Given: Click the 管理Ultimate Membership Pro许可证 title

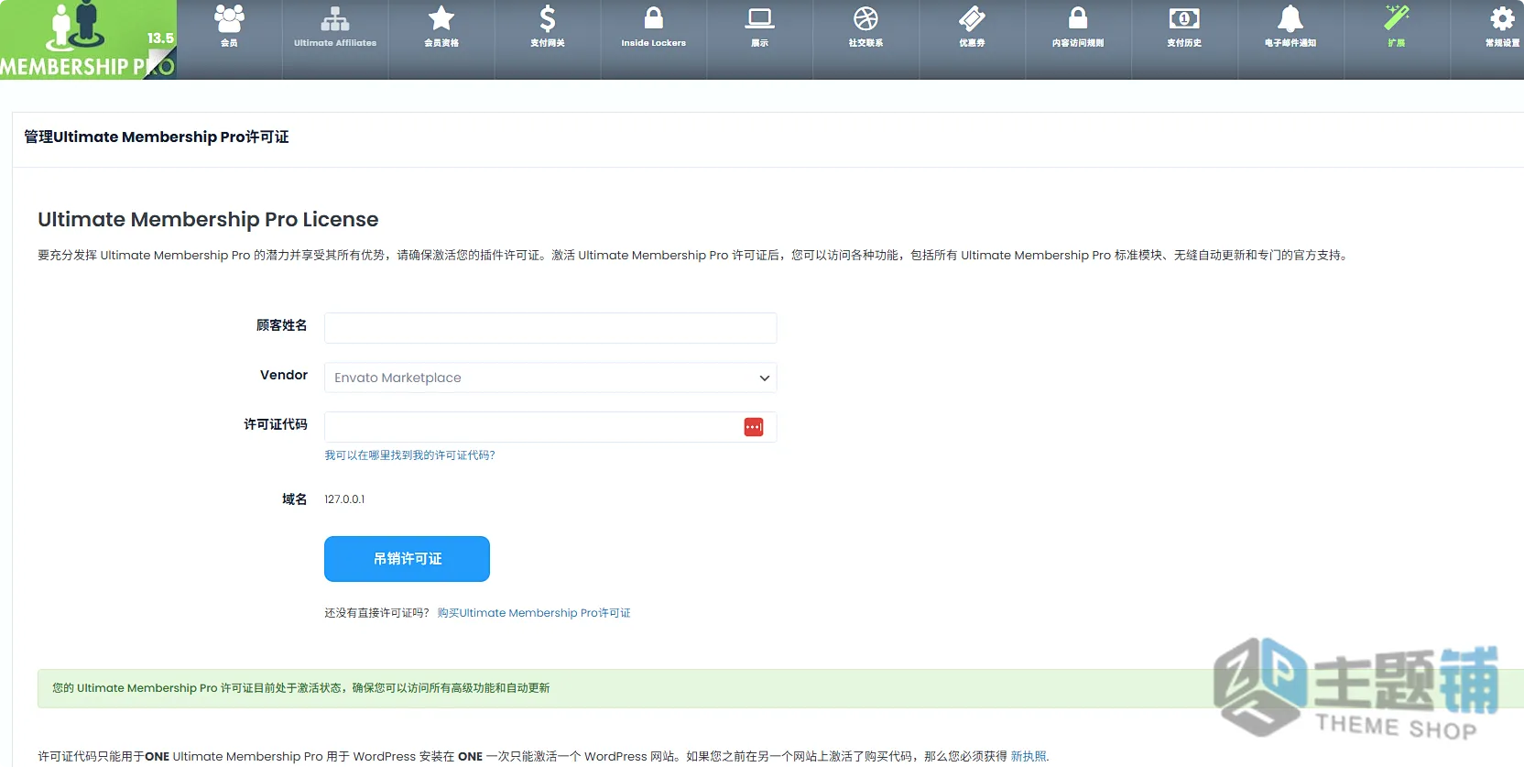Looking at the screenshot, I should tap(157, 137).
